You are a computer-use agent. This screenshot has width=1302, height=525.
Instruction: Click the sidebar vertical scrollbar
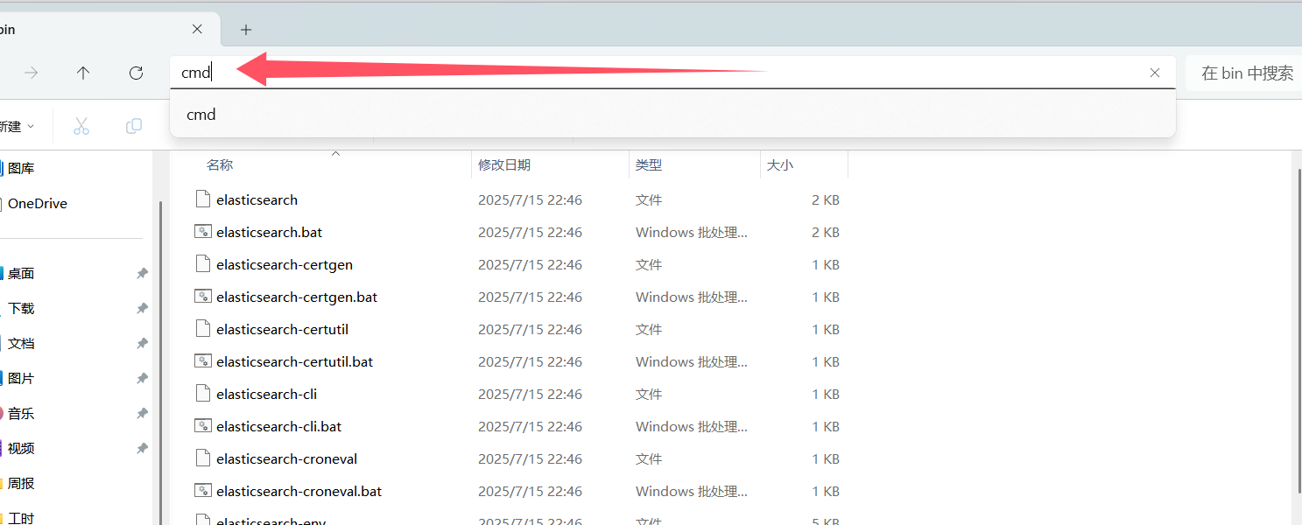click(160, 363)
